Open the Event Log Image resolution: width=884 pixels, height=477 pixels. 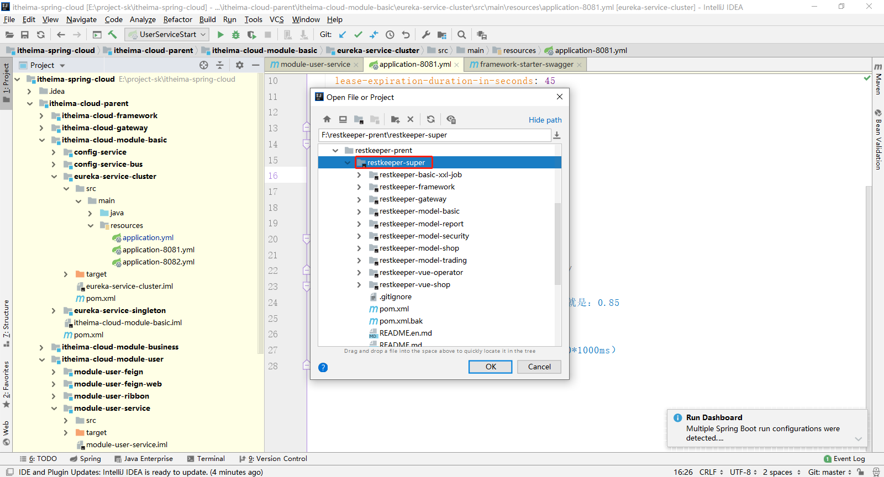844,459
